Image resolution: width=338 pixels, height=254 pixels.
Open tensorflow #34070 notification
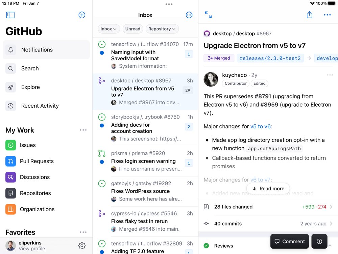[145, 55]
